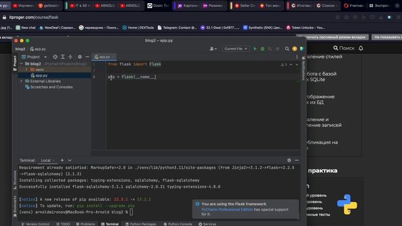The height and width of the screenshot is (226, 402).
Task: Click the editor warnings indicator
Action: [x=283, y=65]
